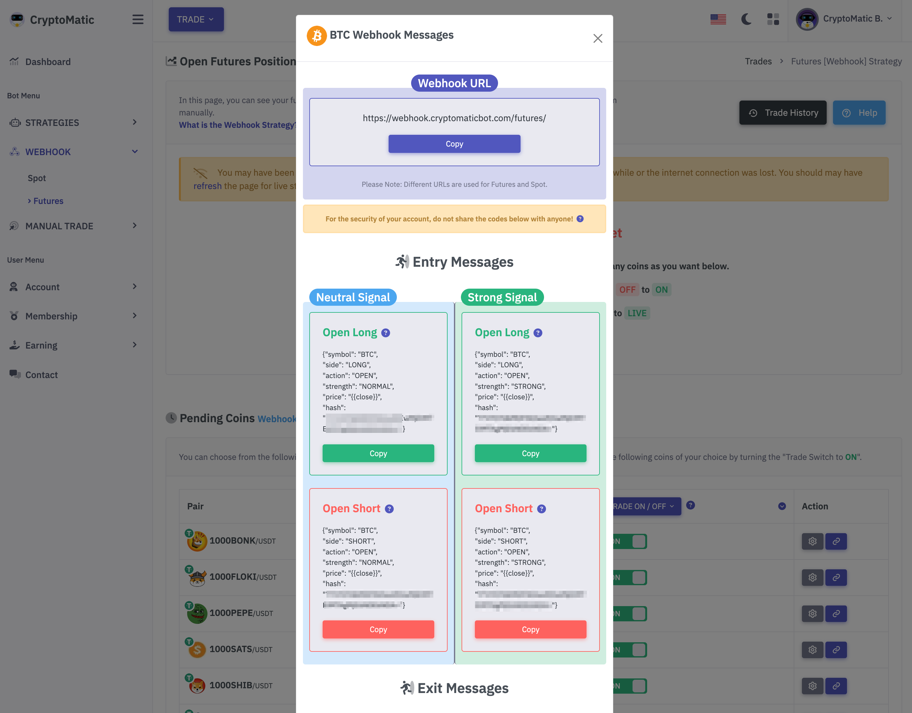Toggle trade switch for 1000PEPE/USDT

tap(631, 614)
